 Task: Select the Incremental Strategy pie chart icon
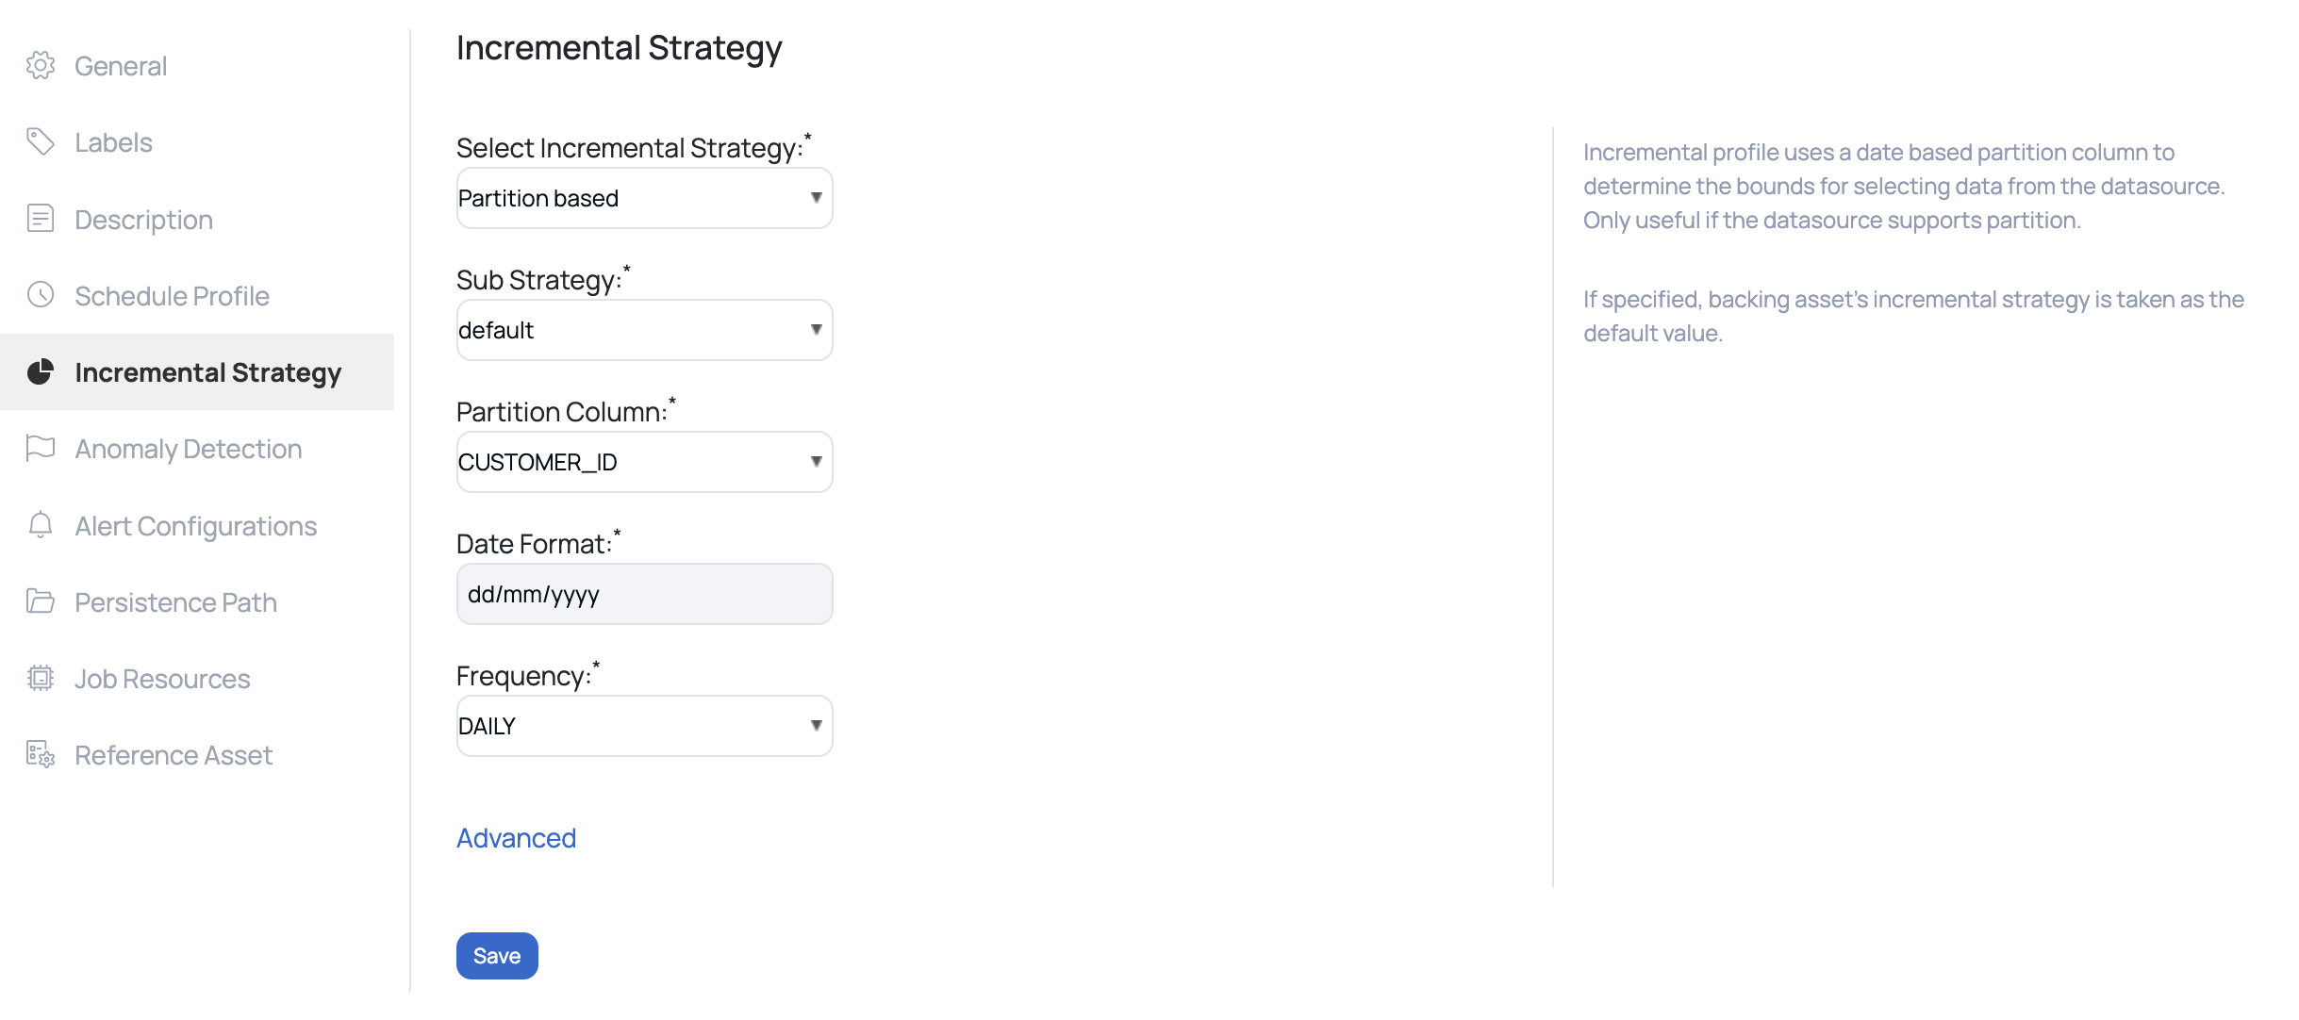[40, 371]
